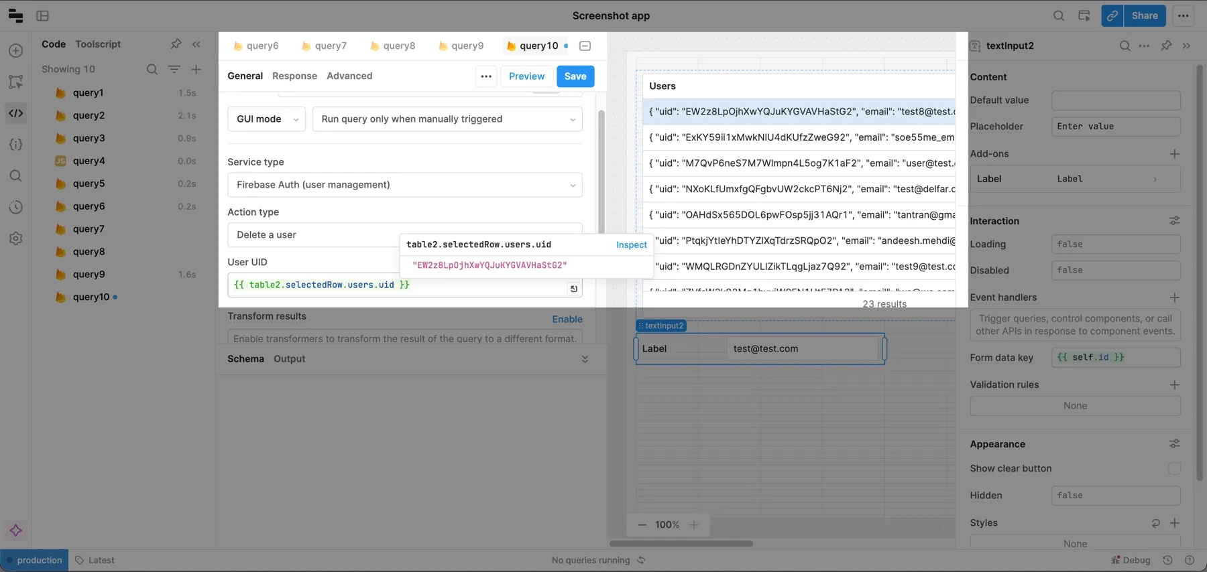Expand the Label add-on chevron
Viewport: 1207px width, 572px height.
(x=1155, y=180)
